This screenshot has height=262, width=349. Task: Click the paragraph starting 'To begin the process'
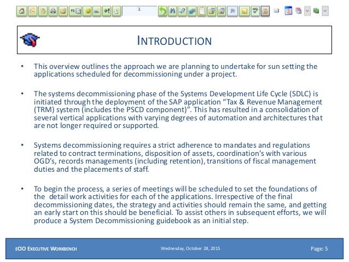pos(180,205)
